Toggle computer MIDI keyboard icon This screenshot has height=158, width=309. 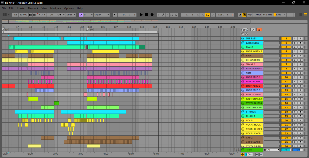point(244,15)
